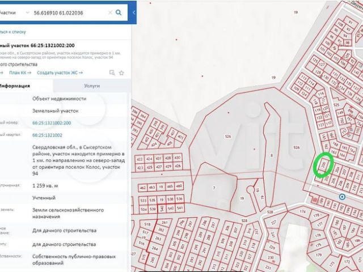This screenshot has height=272, width=363.
Task: Add parcel to favorites with star
Action: pyautogui.click(x=121, y=73)
